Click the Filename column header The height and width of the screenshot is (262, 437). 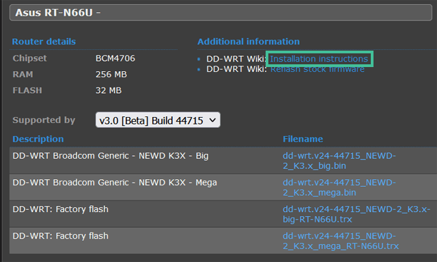(302, 139)
